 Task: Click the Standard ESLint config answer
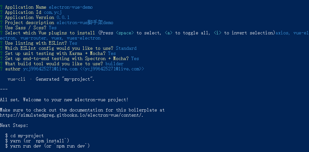[x=126, y=49]
